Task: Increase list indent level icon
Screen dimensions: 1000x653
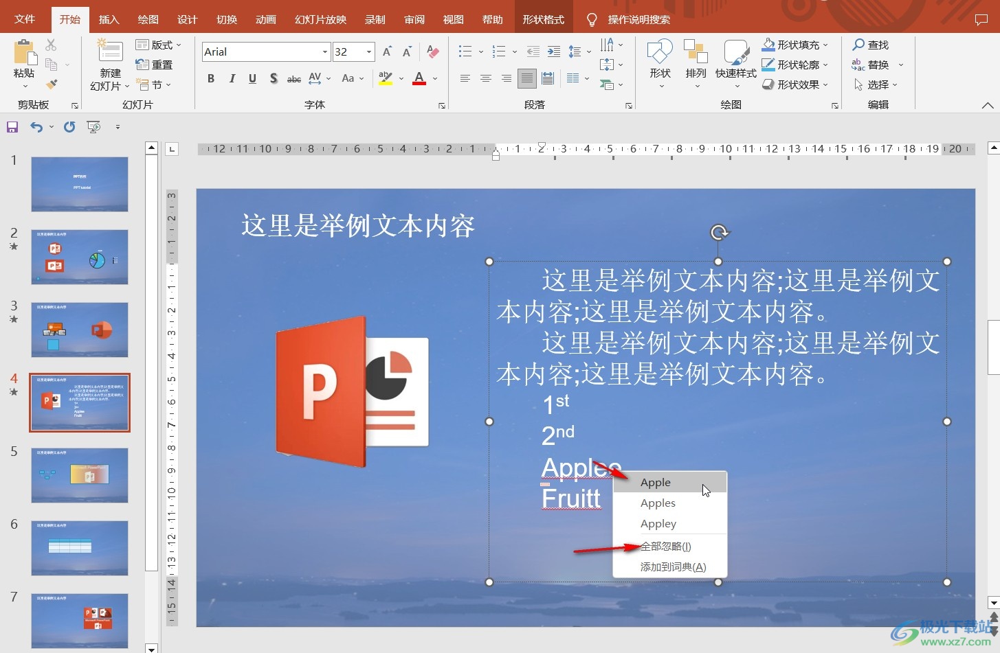Action: point(554,51)
